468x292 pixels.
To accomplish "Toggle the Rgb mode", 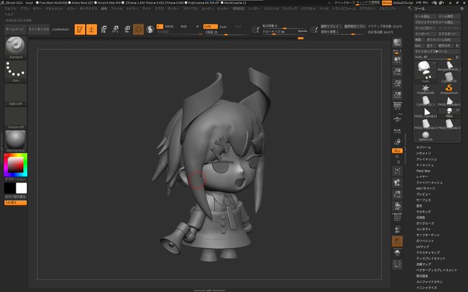I will [184, 27].
